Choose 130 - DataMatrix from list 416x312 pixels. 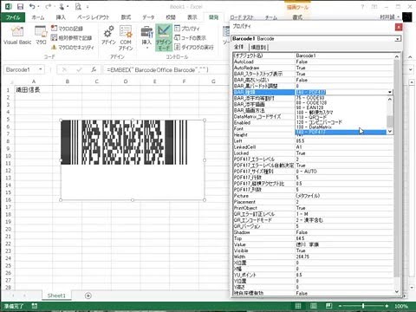pos(341,127)
